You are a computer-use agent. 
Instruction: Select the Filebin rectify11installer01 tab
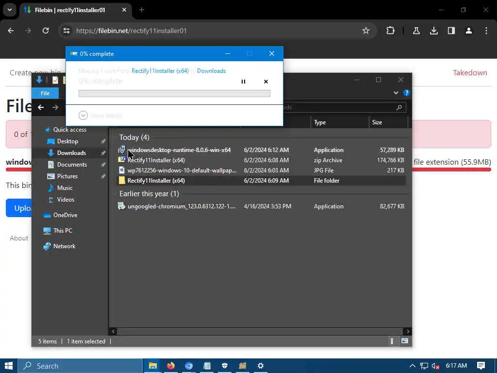(x=75, y=10)
